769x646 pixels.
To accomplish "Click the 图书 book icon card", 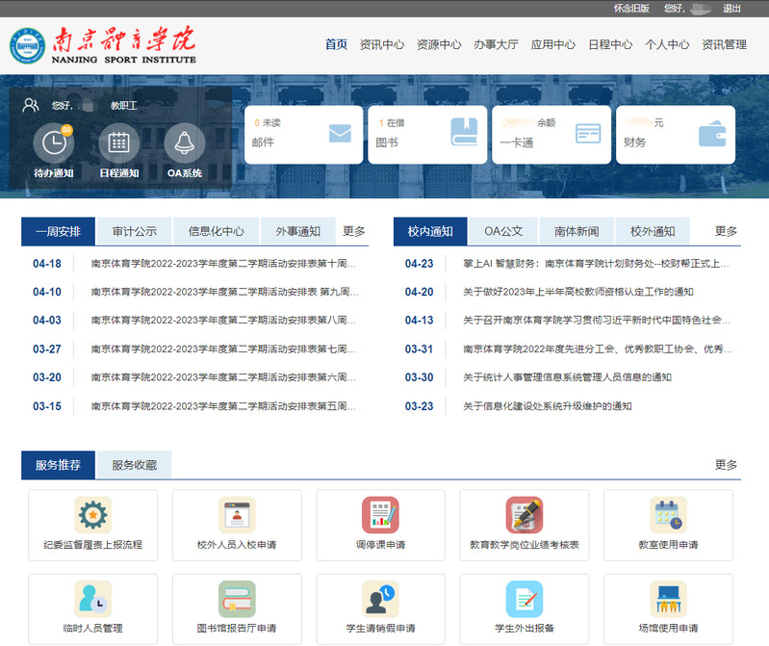I will (464, 133).
